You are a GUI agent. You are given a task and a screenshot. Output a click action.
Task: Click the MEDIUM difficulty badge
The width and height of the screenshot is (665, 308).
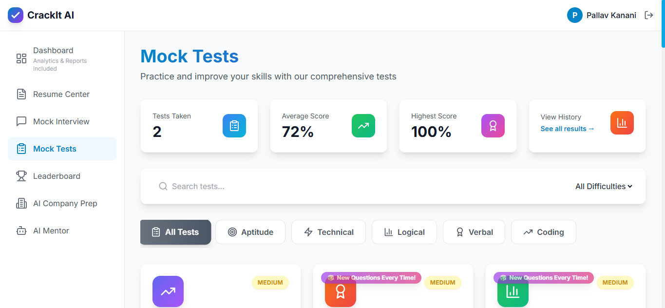point(270,283)
